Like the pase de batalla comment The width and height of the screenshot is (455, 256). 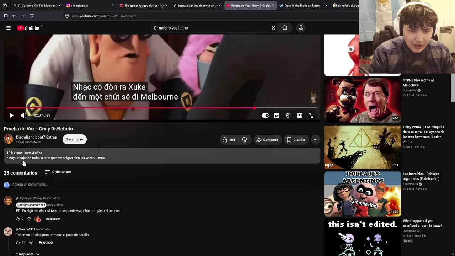pos(18,242)
